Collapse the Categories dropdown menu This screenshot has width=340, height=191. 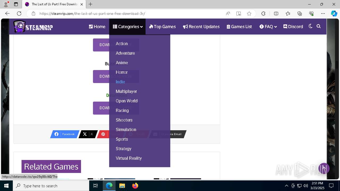point(127,27)
